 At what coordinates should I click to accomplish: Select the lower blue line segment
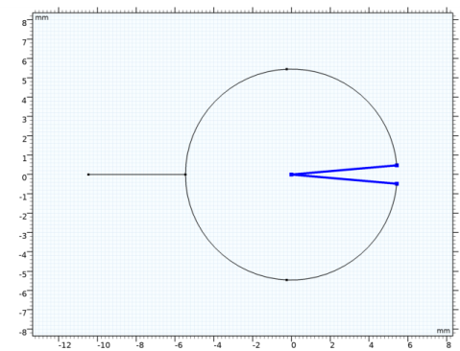[344, 179]
